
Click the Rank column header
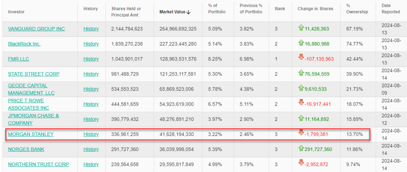(x=280, y=9)
